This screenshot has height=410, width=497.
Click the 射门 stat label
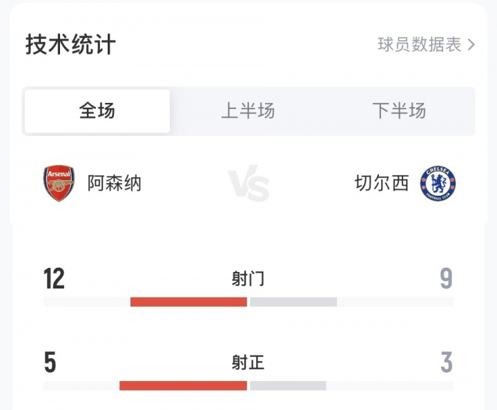248,279
